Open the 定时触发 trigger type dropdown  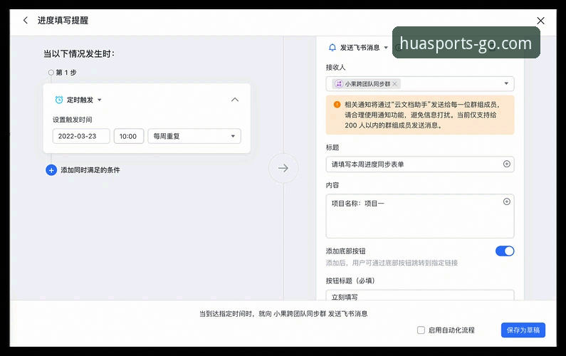click(100, 100)
